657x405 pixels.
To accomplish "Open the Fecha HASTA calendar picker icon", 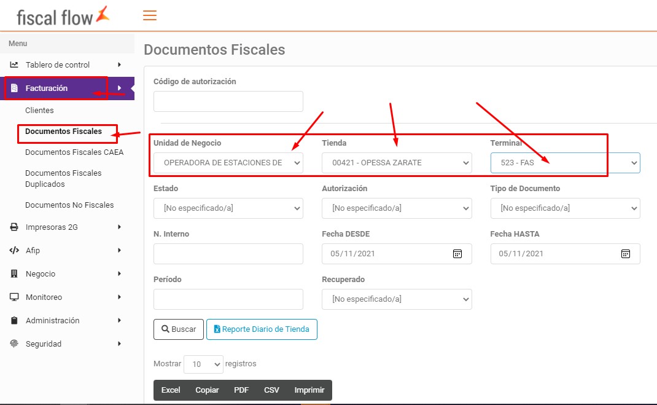I will point(625,254).
